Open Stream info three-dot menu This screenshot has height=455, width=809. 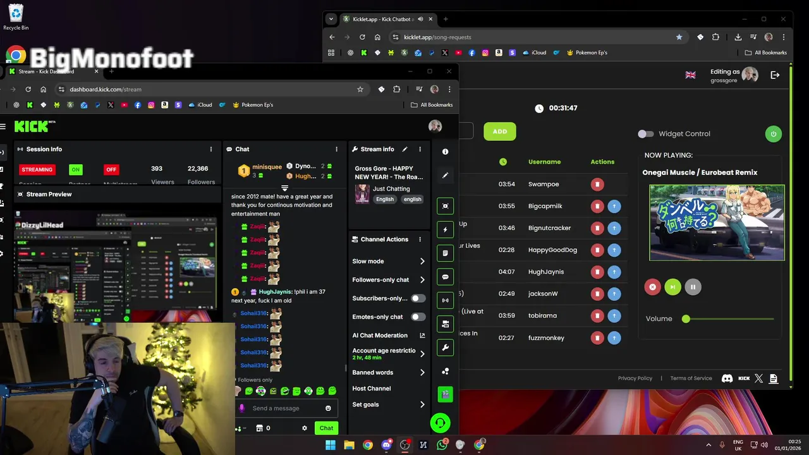pos(420,149)
